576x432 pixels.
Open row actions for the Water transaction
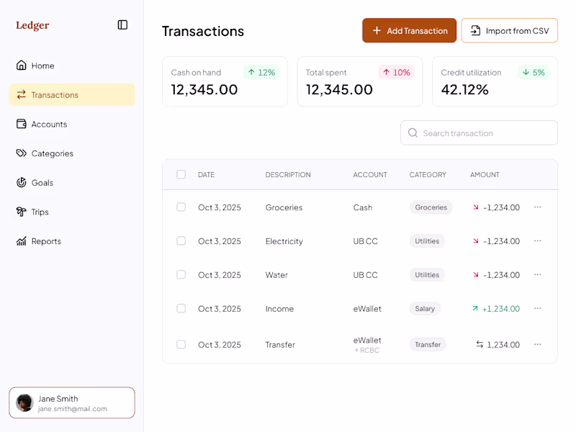click(537, 274)
